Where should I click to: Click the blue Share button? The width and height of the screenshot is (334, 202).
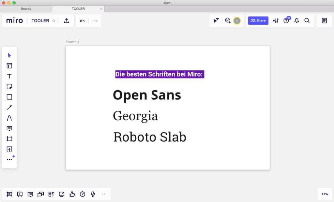[258, 21]
